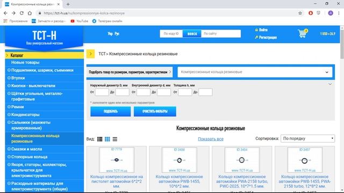344x193 pixels.
Task: Switch to grid view icon
Action: click(x=107, y=139)
